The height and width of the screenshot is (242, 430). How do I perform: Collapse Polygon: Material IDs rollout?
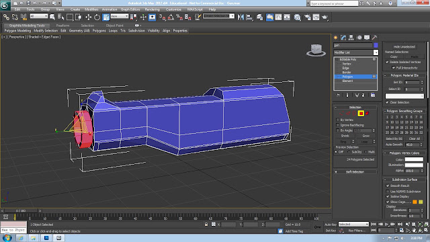click(404, 75)
